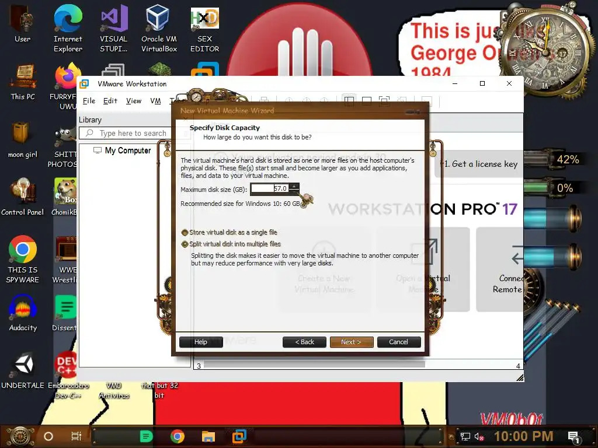The width and height of the screenshot is (598, 448).
Task: Open the notification center icon
Action: [x=574, y=437]
